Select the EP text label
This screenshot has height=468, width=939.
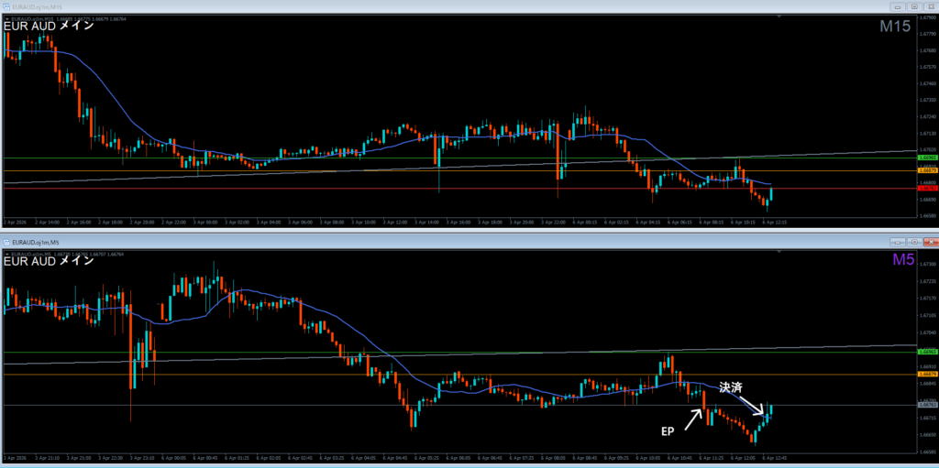click(x=668, y=430)
